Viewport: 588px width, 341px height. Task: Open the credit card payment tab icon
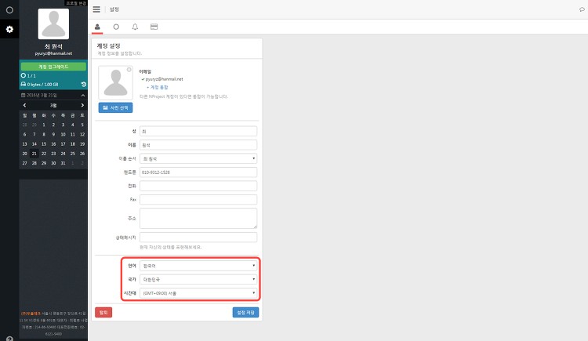pyautogui.click(x=154, y=27)
